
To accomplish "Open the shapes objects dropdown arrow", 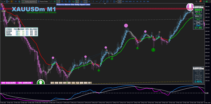I will [116, 2].
